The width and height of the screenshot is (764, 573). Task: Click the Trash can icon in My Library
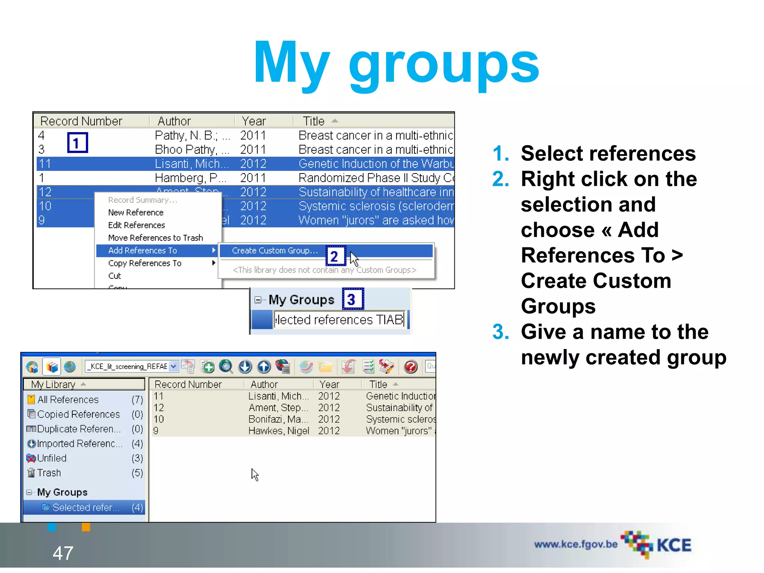coord(31,473)
